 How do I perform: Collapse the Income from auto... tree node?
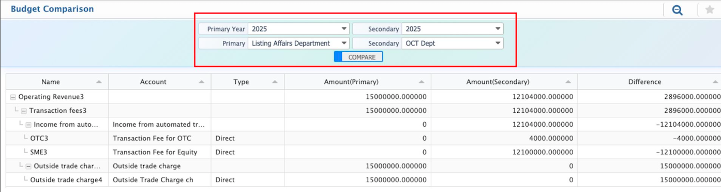tap(28, 125)
